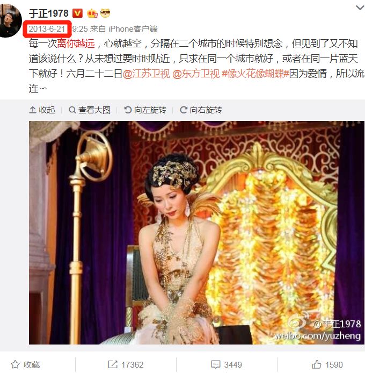The image size is (365, 373).
Task: Rotate the image left with 向左旋转
Action: [x=145, y=110]
